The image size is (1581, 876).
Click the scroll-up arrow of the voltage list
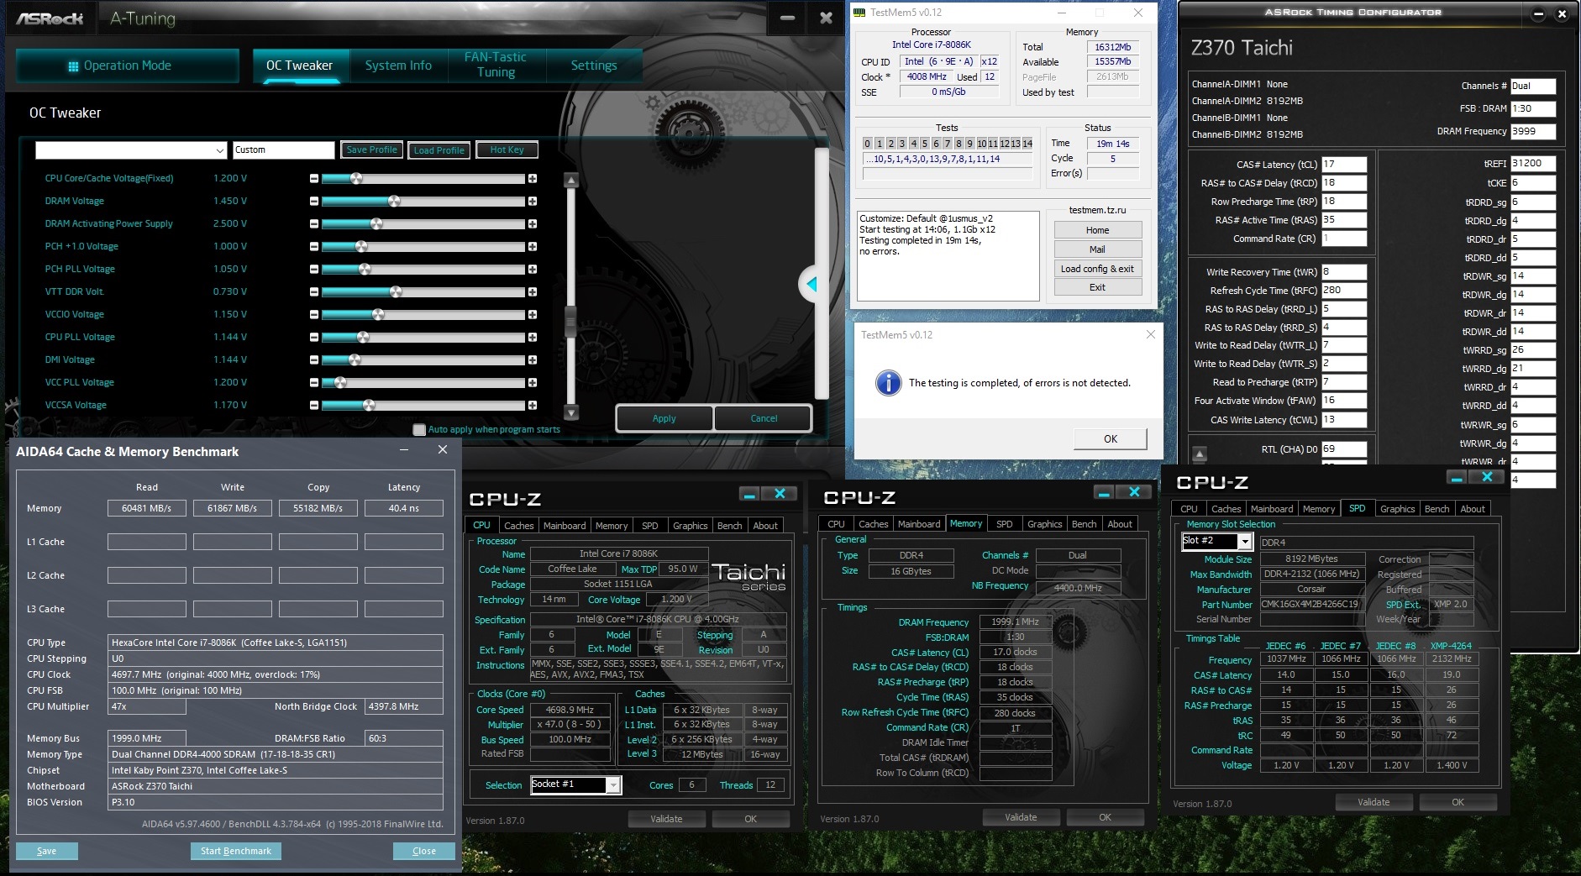(x=571, y=180)
